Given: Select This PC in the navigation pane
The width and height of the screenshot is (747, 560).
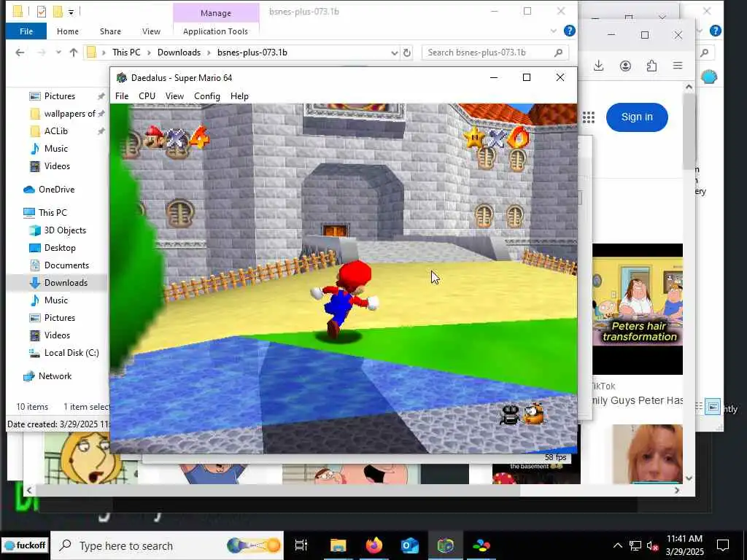Looking at the screenshot, I should pos(53,213).
